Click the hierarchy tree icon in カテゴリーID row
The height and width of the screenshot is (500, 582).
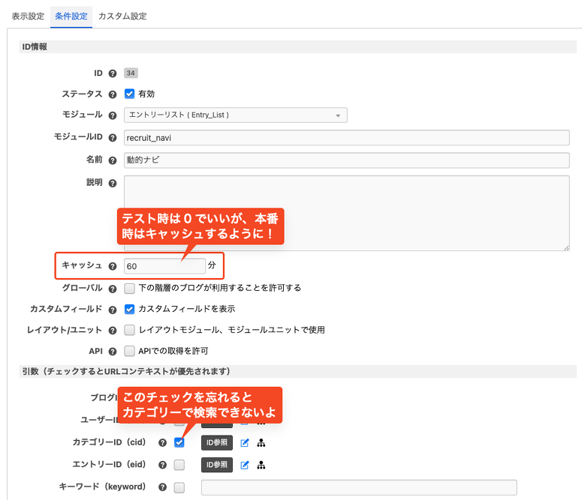click(x=261, y=443)
